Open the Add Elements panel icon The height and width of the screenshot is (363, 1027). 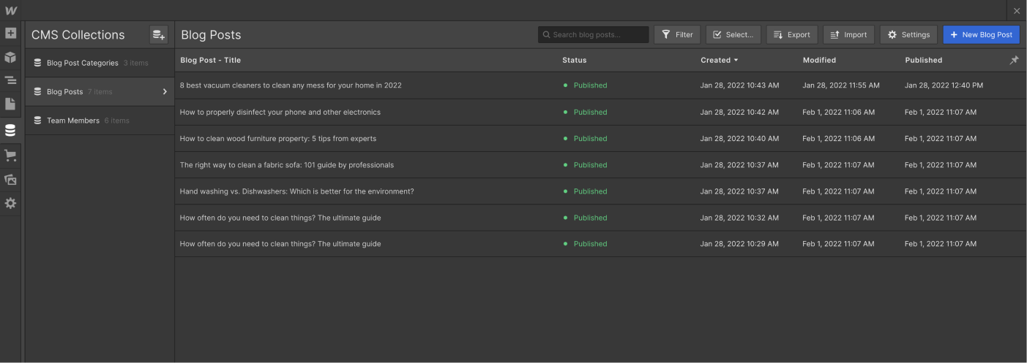tap(10, 34)
